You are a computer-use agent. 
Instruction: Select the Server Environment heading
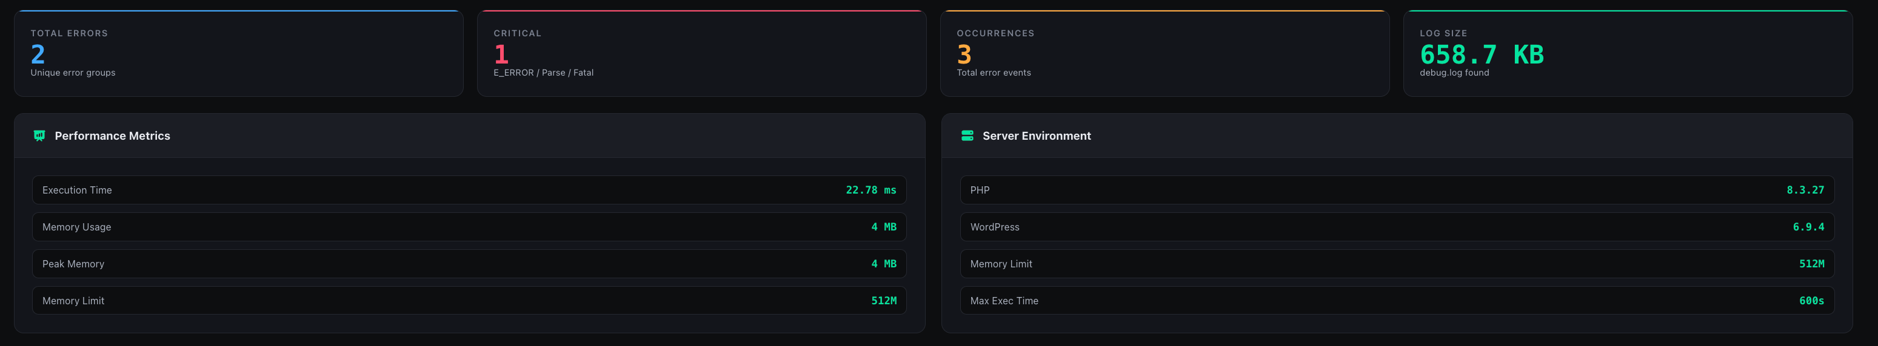(1037, 136)
